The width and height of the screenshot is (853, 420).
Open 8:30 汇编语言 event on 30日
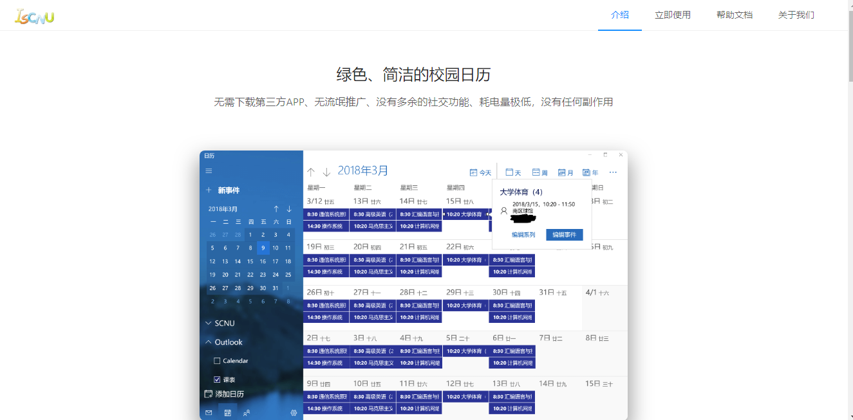point(512,306)
